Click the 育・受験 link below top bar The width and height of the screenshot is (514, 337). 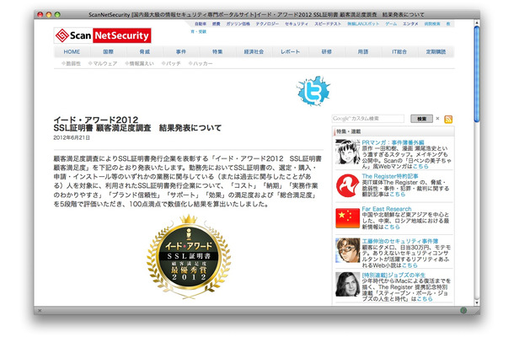(x=199, y=32)
